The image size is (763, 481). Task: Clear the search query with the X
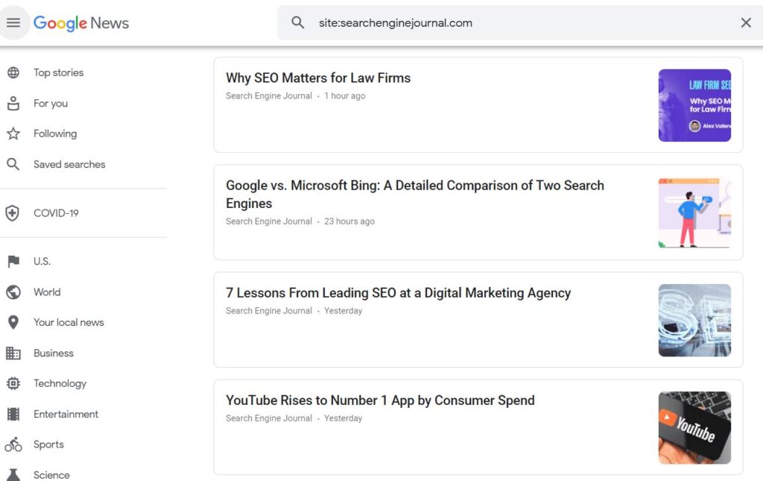pos(746,22)
